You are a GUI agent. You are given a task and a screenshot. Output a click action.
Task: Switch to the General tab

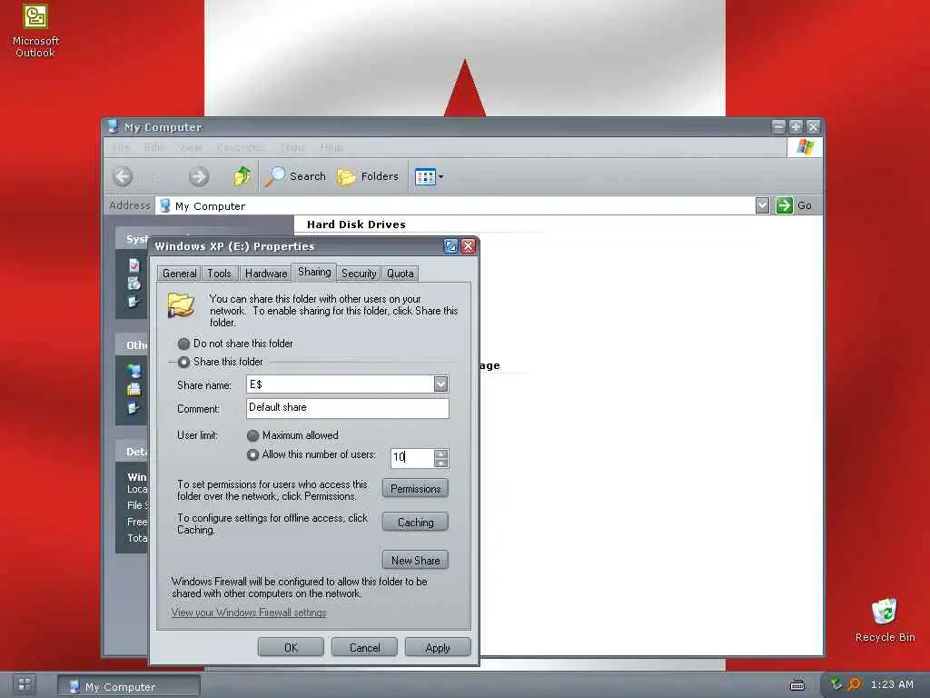(x=179, y=273)
